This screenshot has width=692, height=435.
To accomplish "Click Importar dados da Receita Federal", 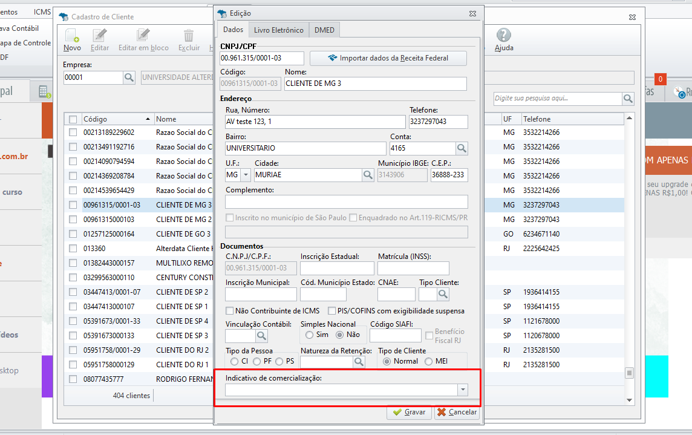I will click(x=388, y=58).
